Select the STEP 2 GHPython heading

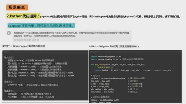point(114,47)
